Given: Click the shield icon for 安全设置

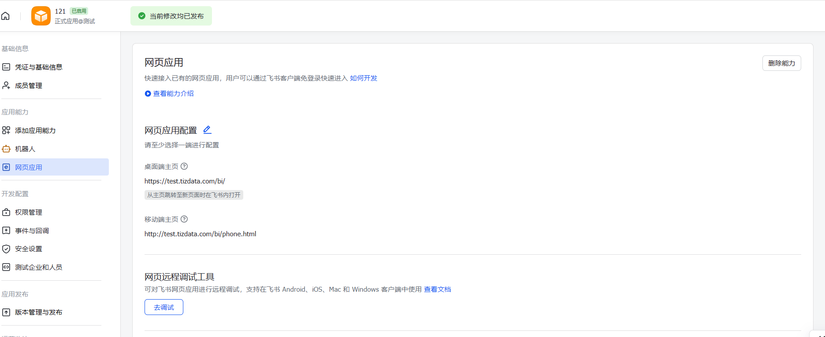Looking at the screenshot, I should pos(6,249).
